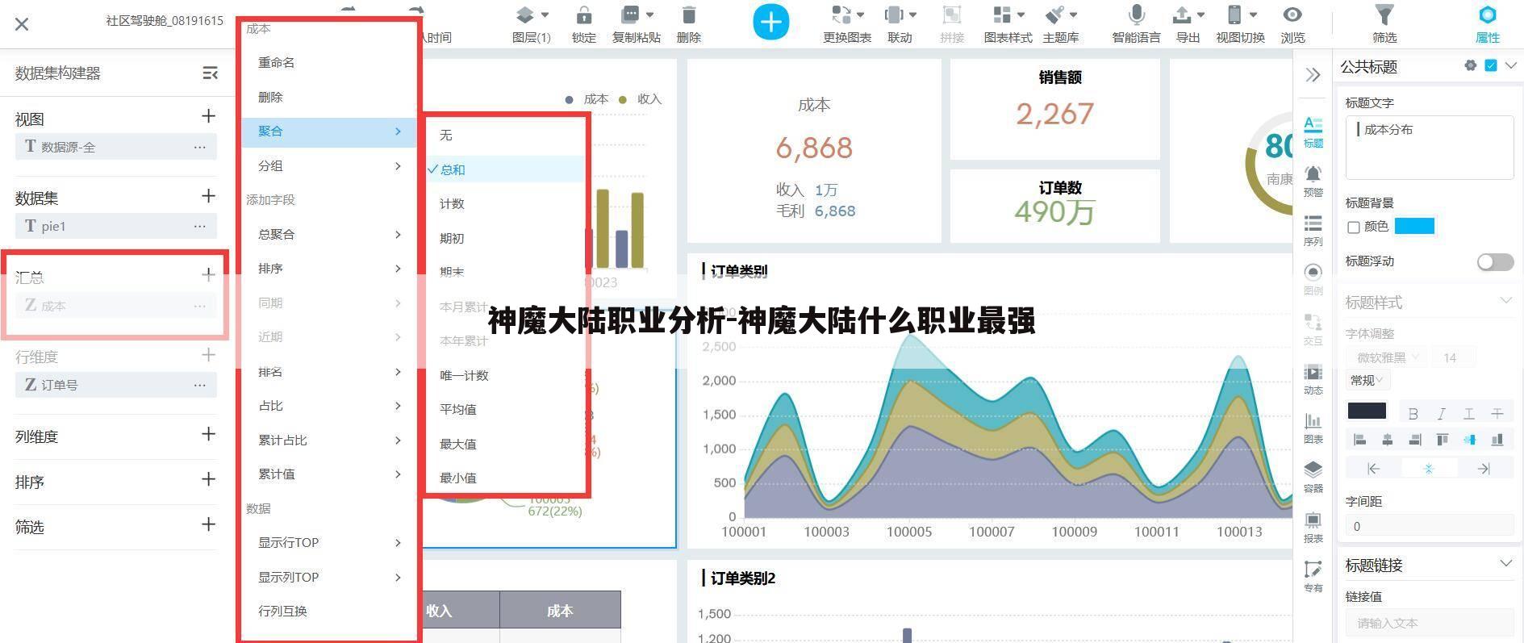Toggle underline title style
Viewport: 1524px width, 643px height.
[1469, 414]
